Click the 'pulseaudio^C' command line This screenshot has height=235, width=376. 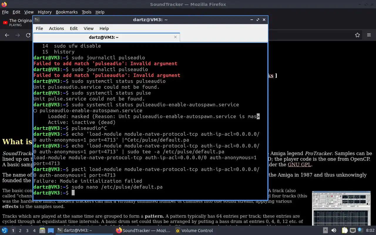[89, 128]
